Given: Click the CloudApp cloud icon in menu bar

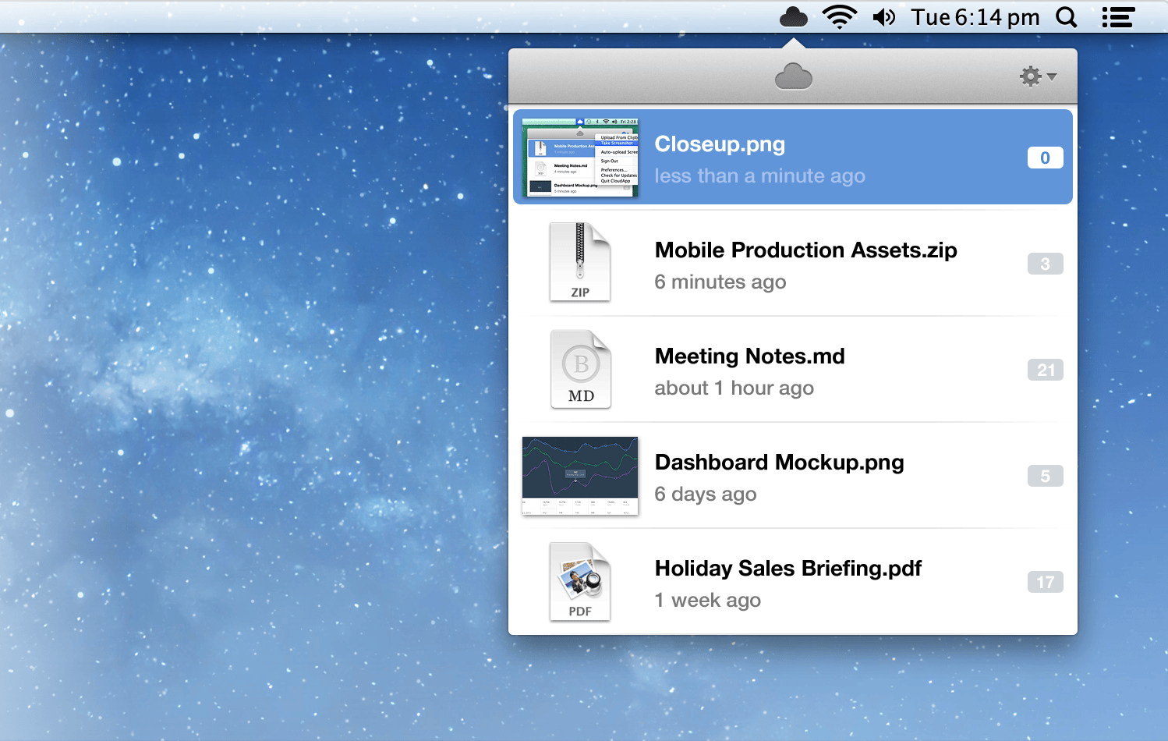Looking at the screenshot, I should coord(793,16).
